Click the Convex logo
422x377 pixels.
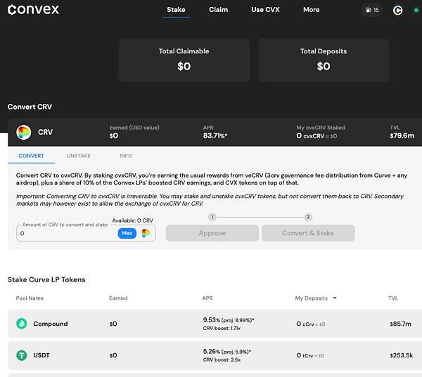33,10
